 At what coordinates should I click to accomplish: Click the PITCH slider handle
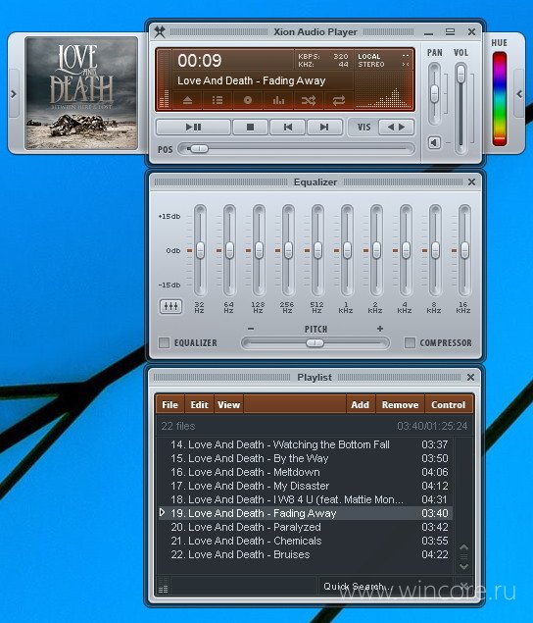click(x=315, y=342)
